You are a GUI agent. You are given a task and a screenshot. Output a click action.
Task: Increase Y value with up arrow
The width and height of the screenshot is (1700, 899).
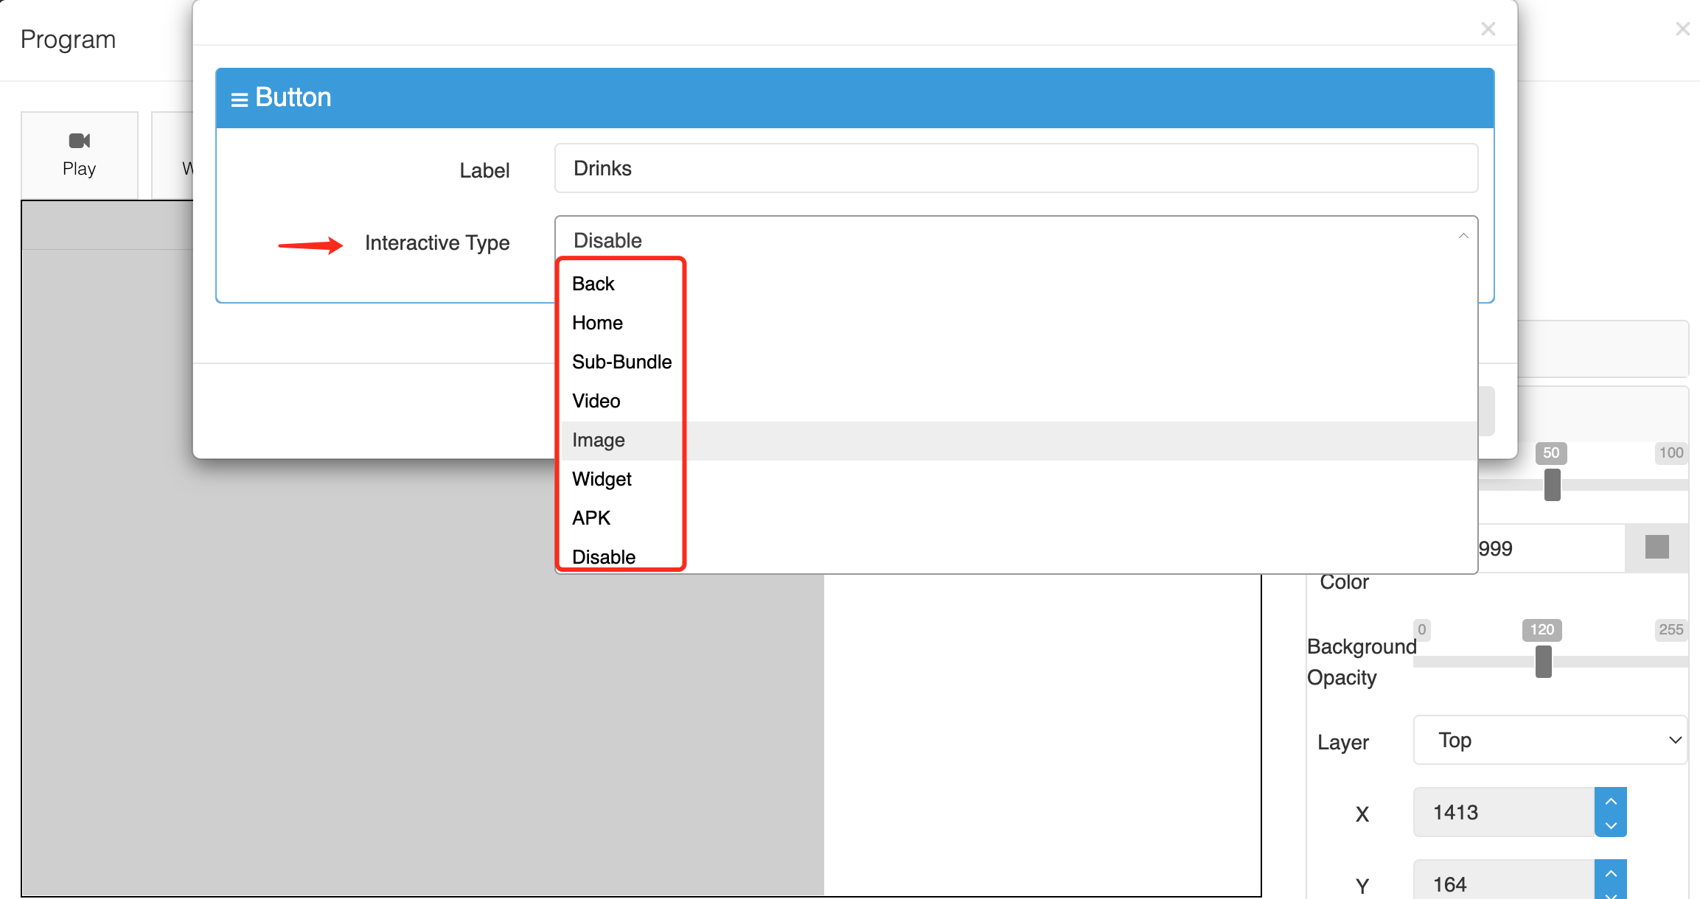pyautogui.click(x=1611, y=873)
